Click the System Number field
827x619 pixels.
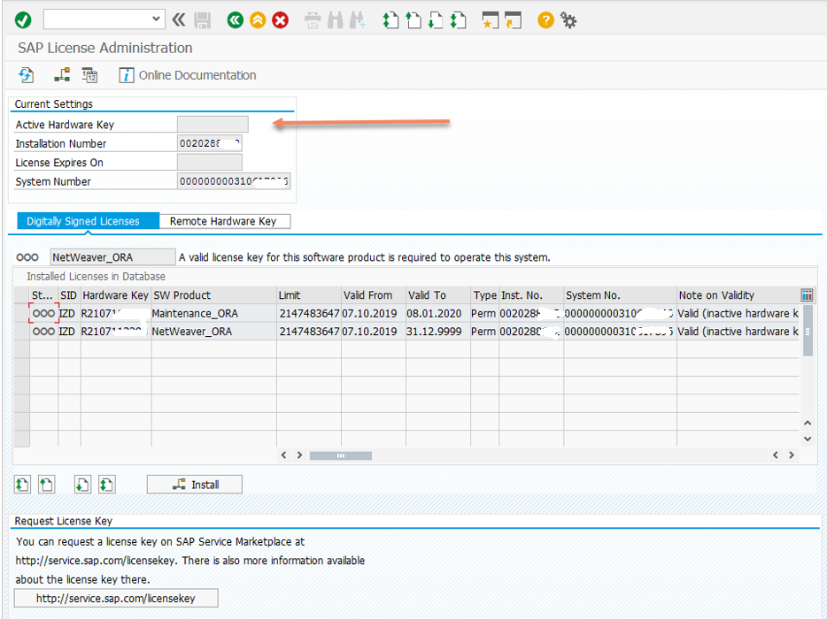pyautogui.click(x=234, y=181)
